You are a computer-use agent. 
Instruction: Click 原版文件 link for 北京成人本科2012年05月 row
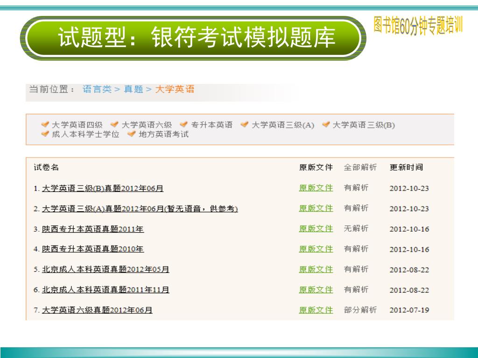(316, 269)
